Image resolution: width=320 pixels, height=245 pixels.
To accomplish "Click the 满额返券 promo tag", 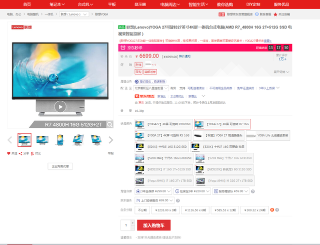I will pos(150,72).
